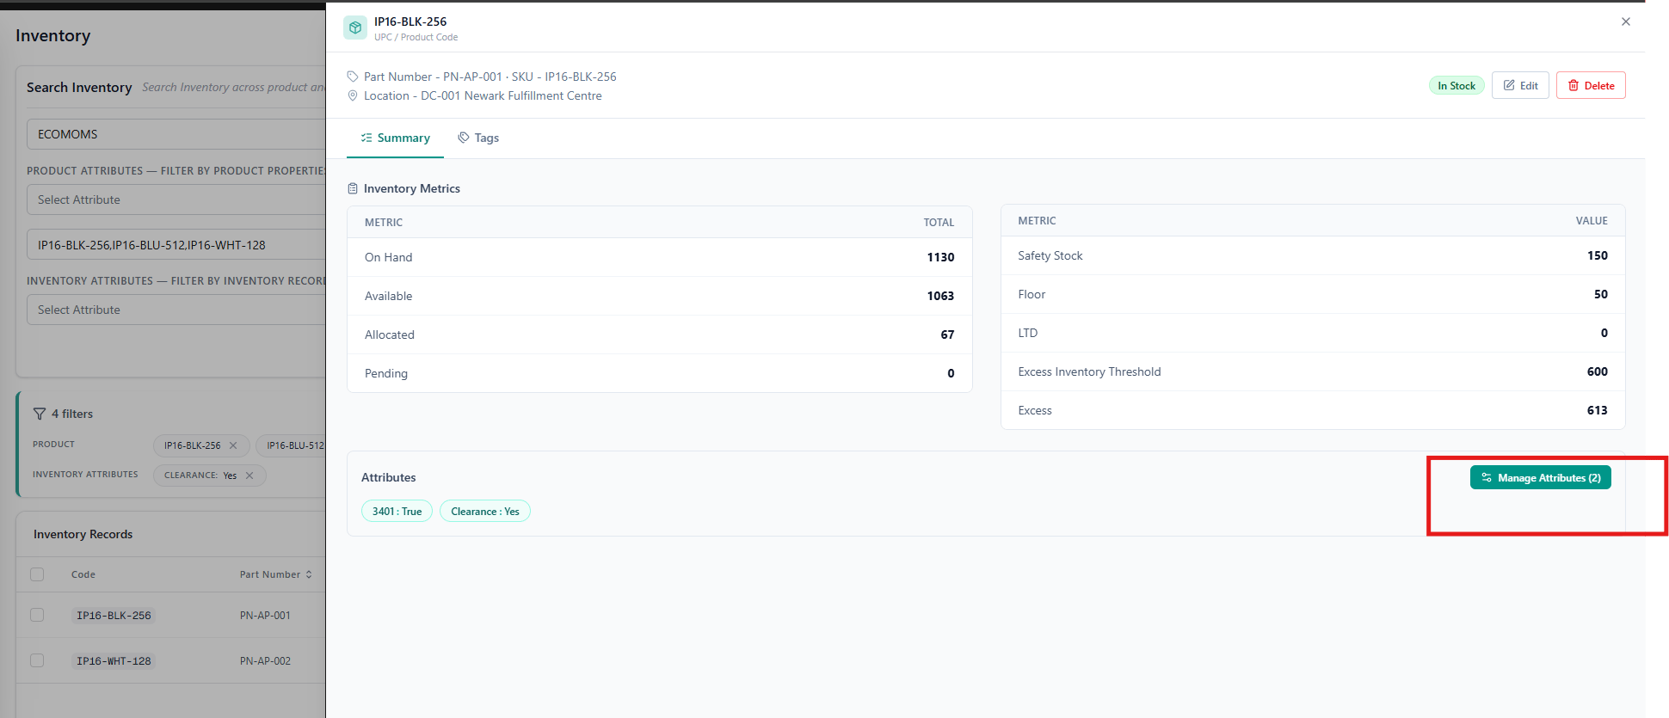Click the Excess value 613
1669x718 pixels.
tap(1598, 410)
